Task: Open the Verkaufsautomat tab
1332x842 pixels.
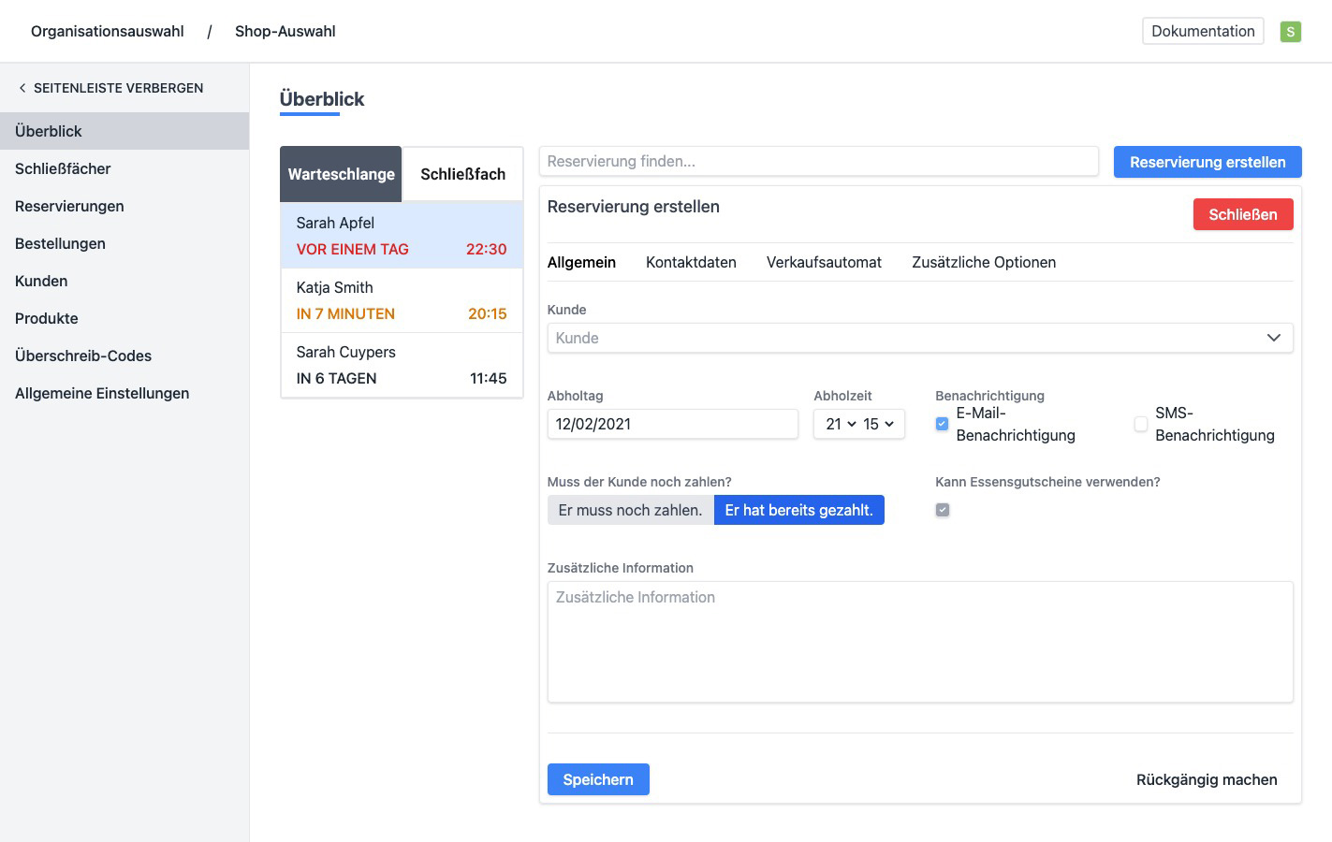Action: (824, 263)
